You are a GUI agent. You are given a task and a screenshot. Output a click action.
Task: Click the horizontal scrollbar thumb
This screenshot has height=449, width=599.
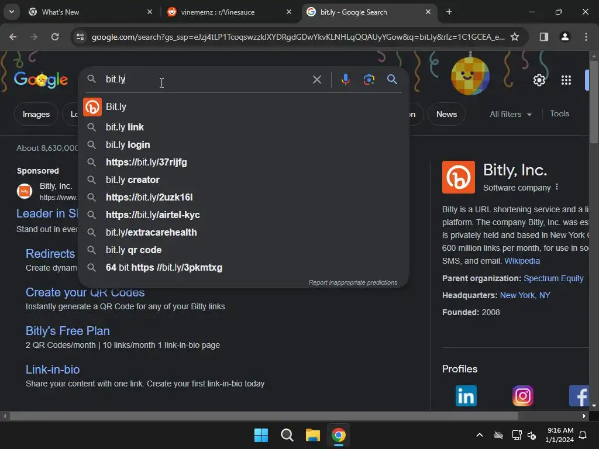click(264, 416)
